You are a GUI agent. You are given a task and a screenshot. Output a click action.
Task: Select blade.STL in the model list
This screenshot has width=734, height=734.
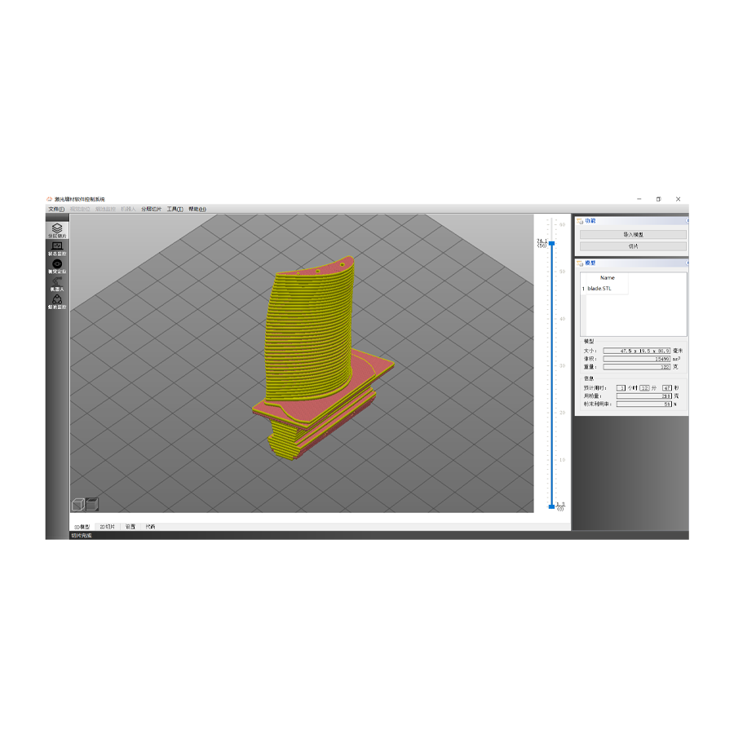click(599, 289)
